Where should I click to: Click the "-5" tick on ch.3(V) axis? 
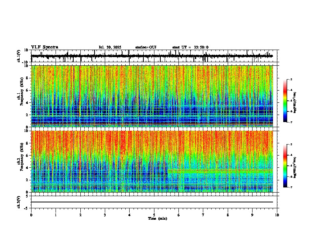26,208
